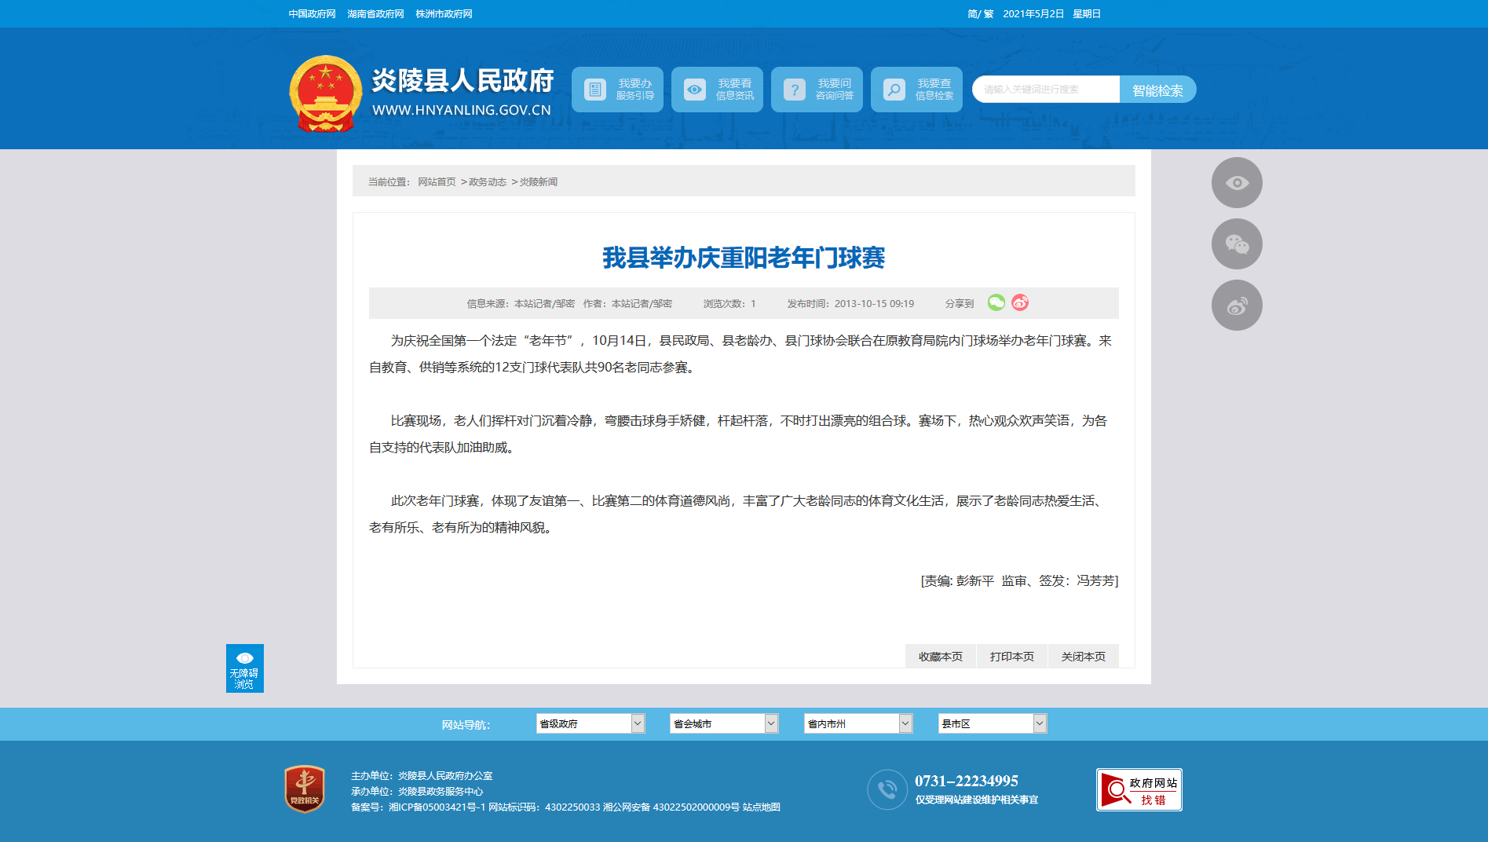Click the red Weibo share icon
1488x842 pixels.
1019,303
